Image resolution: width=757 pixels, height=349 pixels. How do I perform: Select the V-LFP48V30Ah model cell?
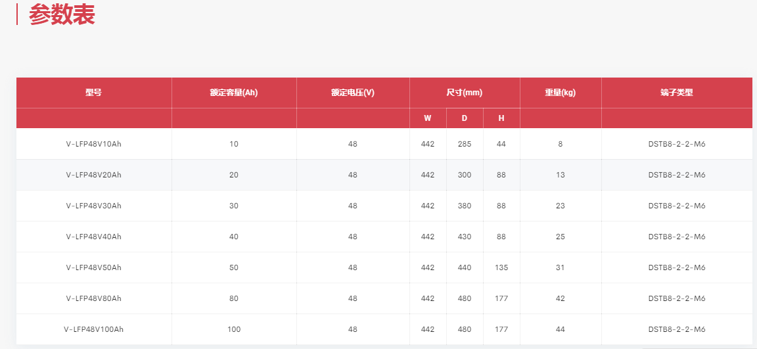(x=94, y=206)
